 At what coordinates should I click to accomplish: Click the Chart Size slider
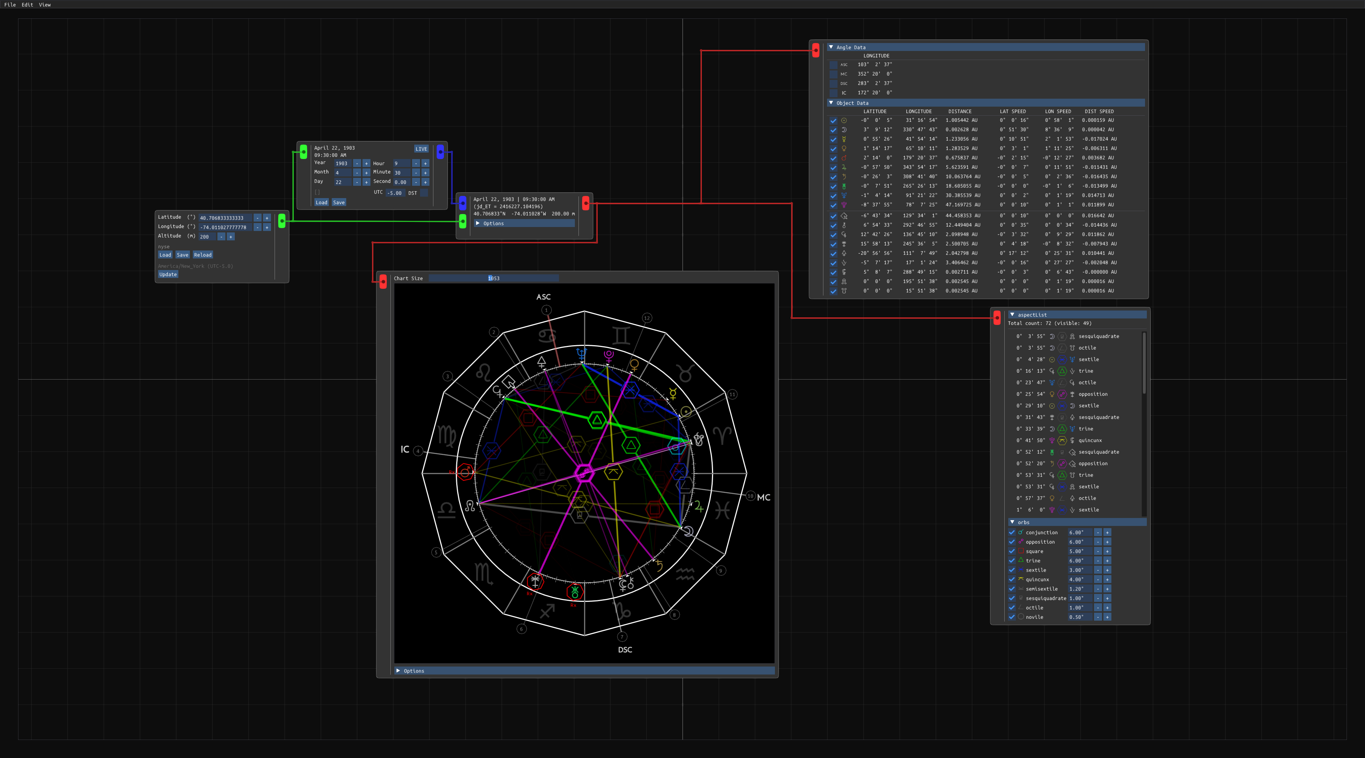coord(493,278)
